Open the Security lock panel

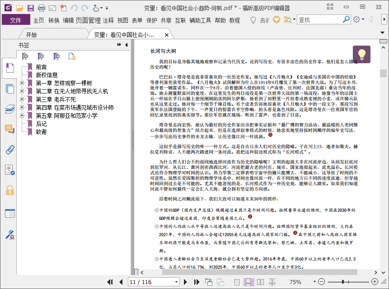tap(9, 191)
